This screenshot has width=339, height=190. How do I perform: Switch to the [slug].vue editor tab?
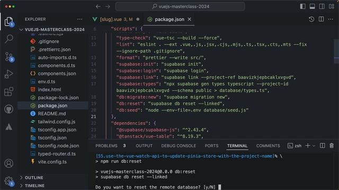(116, 20)
